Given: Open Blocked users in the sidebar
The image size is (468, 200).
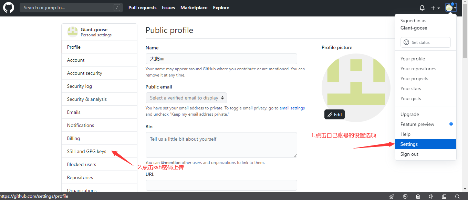Looking at the screenshot, I should click(100, 164).
